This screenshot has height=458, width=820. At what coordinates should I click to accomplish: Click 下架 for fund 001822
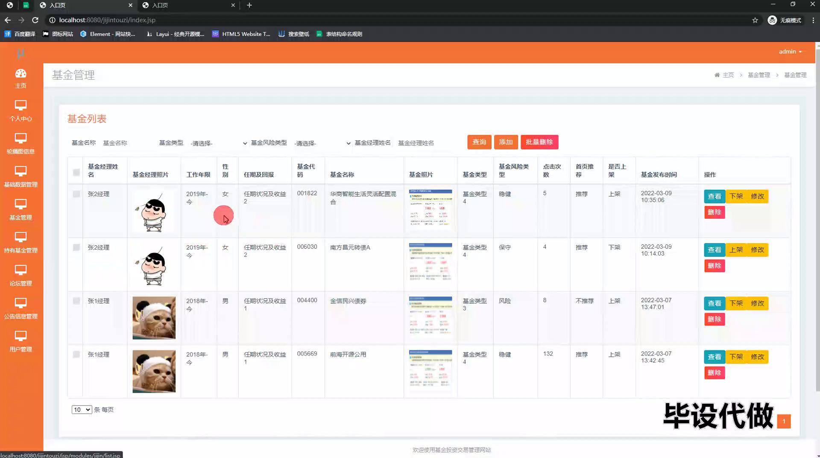click(x=736, y=196)
